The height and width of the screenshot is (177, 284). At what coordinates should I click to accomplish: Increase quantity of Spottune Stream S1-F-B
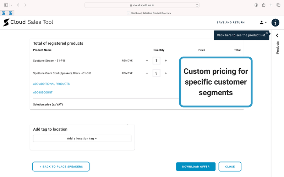click(166, 61)
